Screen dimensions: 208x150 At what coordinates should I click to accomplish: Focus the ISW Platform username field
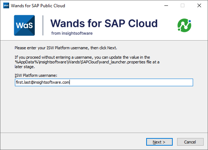[104, 82]
